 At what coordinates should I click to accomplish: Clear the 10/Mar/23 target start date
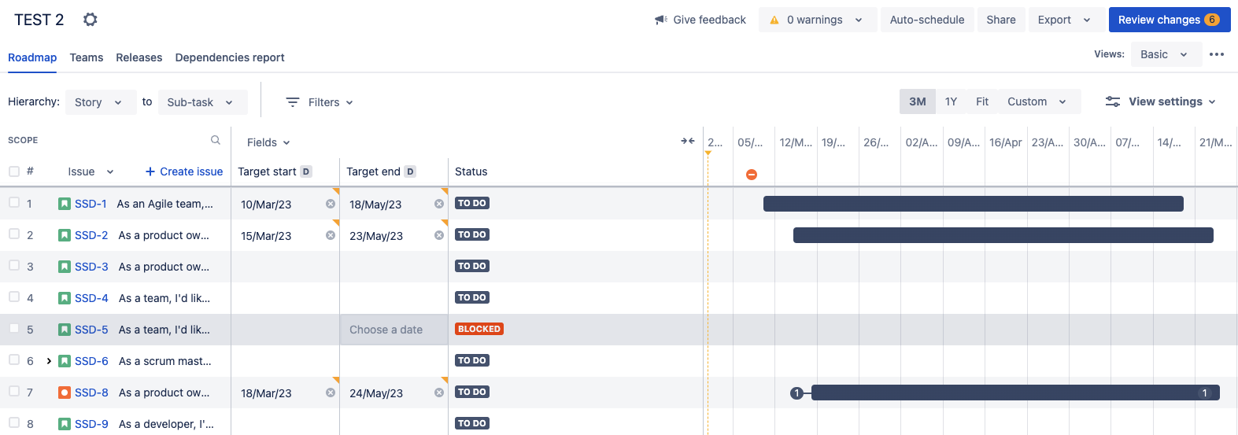[x=331, y=204]
